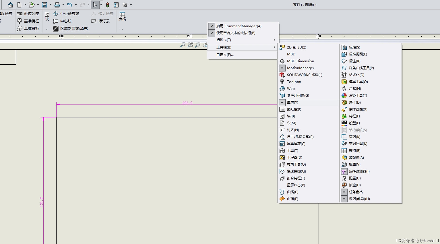Enable the MBD Dimension toolbar
Screen dimensions: 440x244
point(309,61)
